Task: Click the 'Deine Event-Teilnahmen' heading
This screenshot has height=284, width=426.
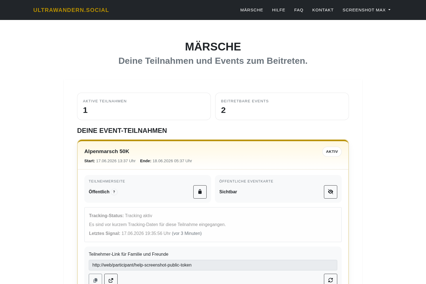Action: pos(122,131)
